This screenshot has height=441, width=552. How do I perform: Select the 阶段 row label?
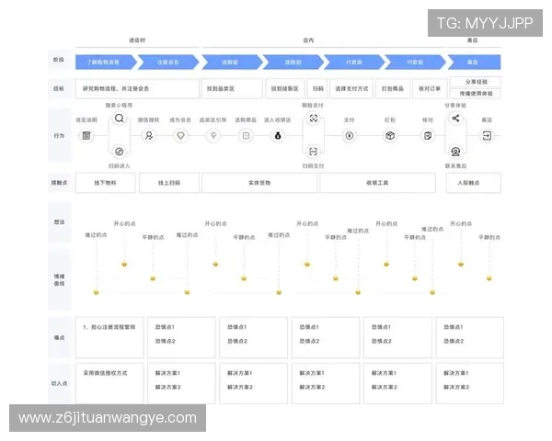tap(59, 60)
